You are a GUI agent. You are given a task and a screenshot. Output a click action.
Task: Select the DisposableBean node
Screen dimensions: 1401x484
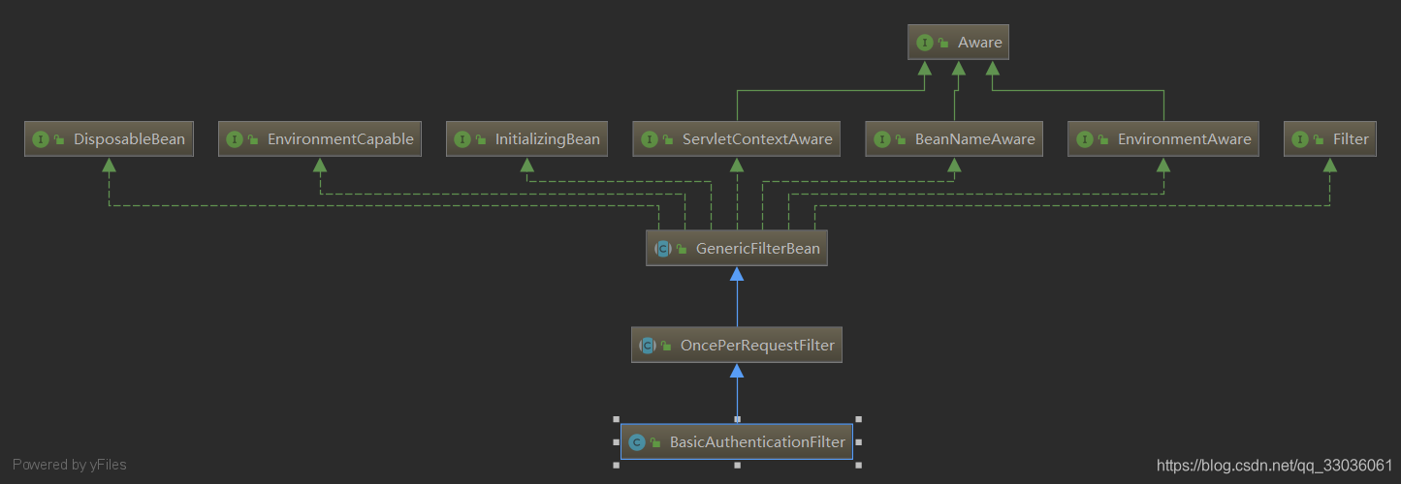[109, 138]
